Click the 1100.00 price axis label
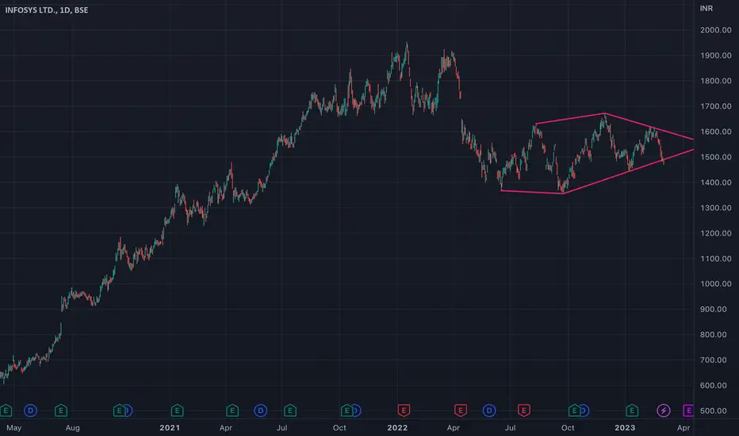 click(716, 258)
